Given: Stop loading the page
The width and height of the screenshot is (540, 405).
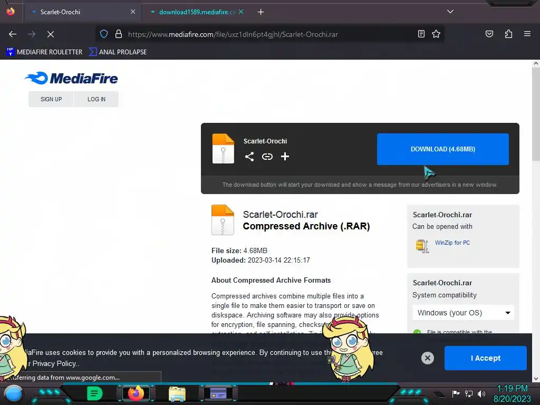Looking at the screenshot, I should coord(51,34).
